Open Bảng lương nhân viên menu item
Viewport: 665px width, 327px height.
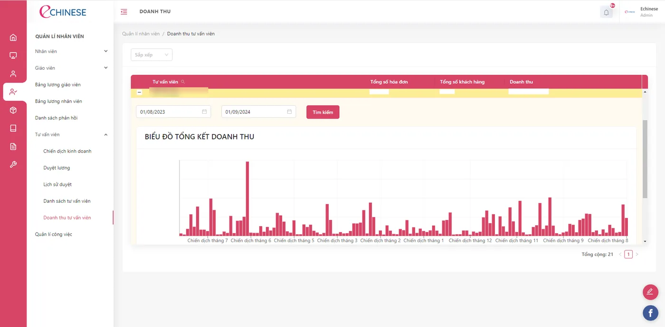(x=58, y=101)
